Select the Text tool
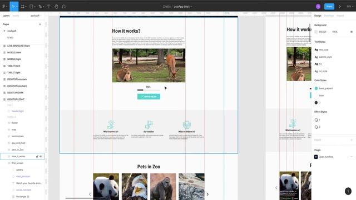 (49, 7)
